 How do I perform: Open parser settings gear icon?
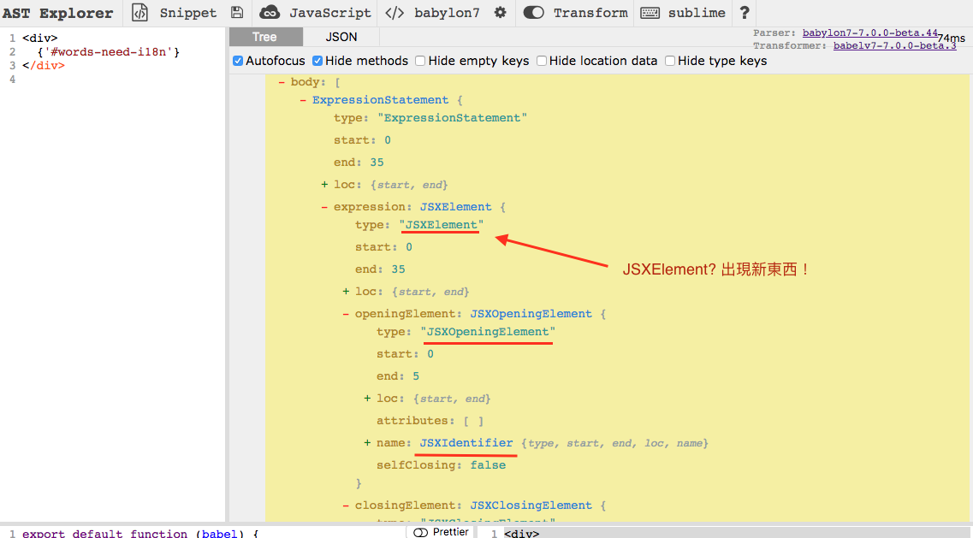500,13
